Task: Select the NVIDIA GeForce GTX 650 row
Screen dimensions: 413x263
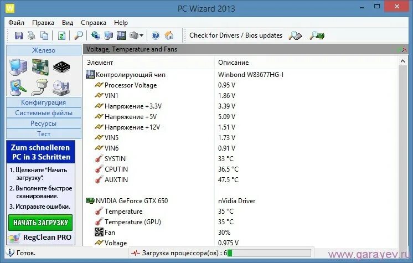Action: tap(240, 201)
